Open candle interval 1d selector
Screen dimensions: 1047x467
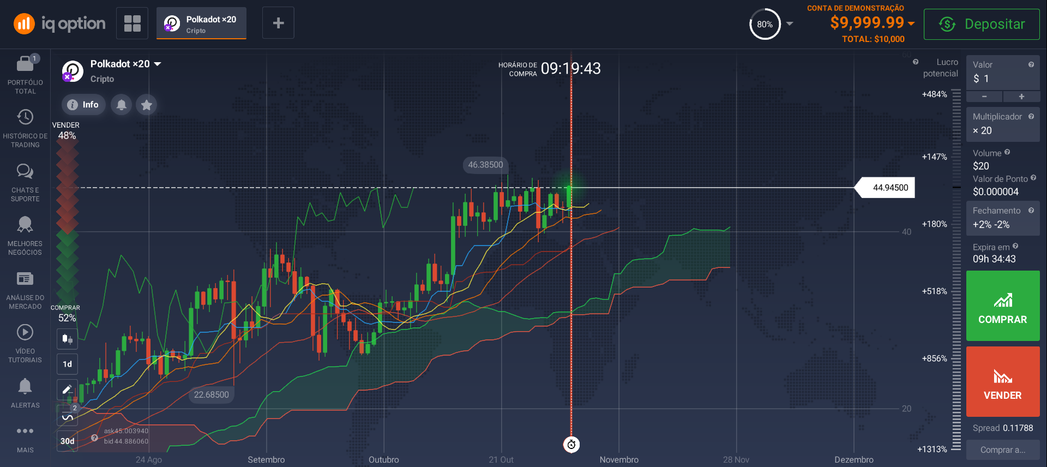click(67, 364)
